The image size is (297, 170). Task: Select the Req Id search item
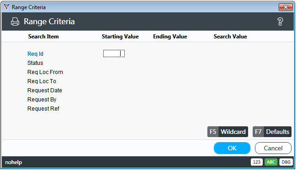[36, 54]
